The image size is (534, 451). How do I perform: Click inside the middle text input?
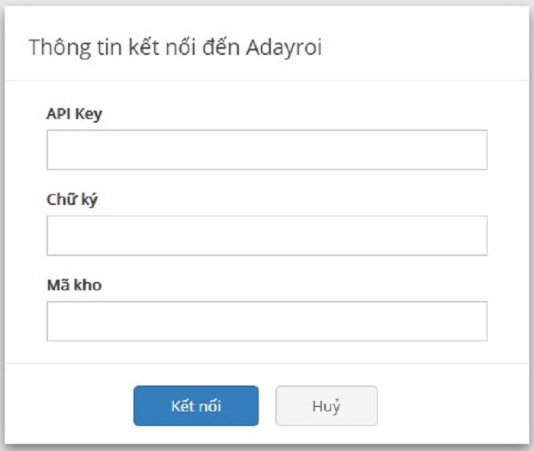coord(266,235)
